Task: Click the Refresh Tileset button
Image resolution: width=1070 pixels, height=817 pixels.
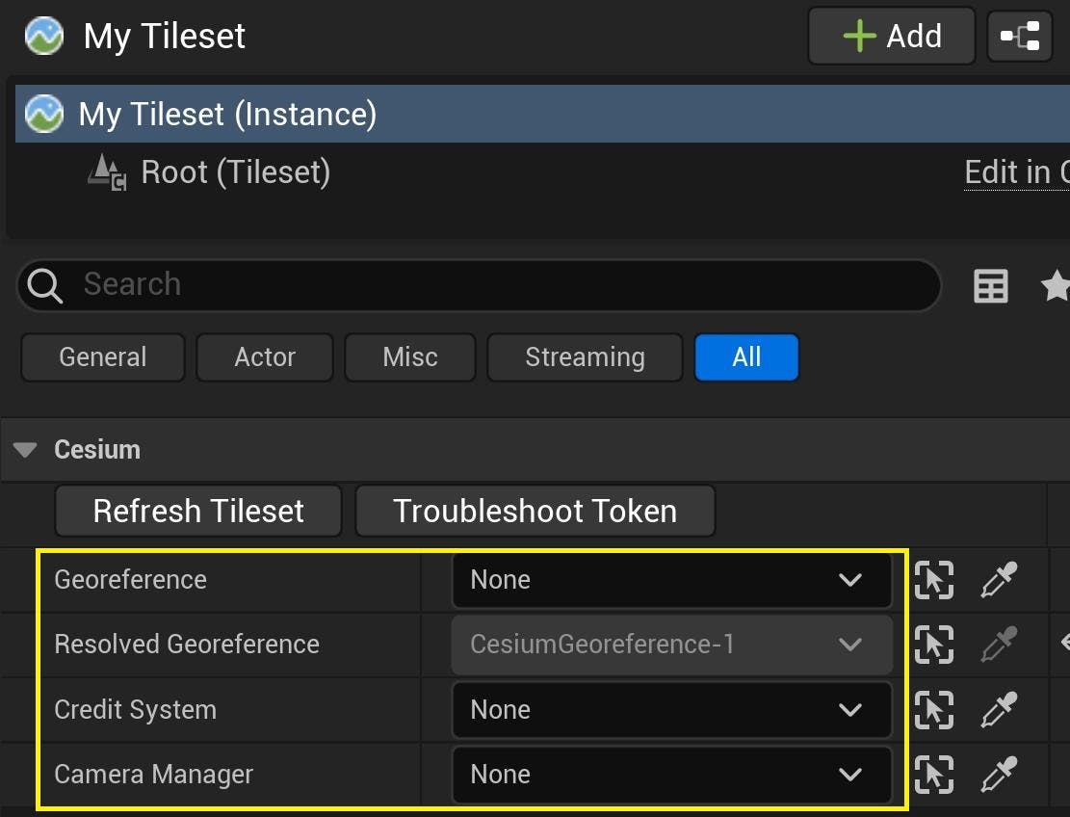Action: click(197, 512)
